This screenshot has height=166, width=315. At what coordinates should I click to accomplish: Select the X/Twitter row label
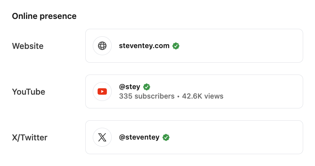(x=30, y=138)
